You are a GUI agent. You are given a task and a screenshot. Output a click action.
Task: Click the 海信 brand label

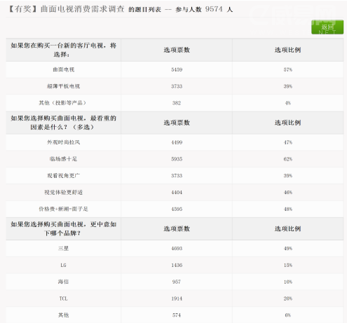click(63, 282)
